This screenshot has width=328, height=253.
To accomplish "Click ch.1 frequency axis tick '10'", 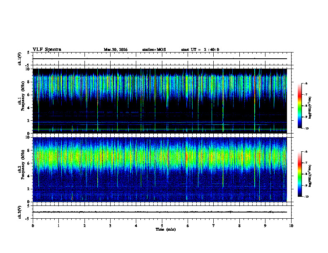I will 28,69.
